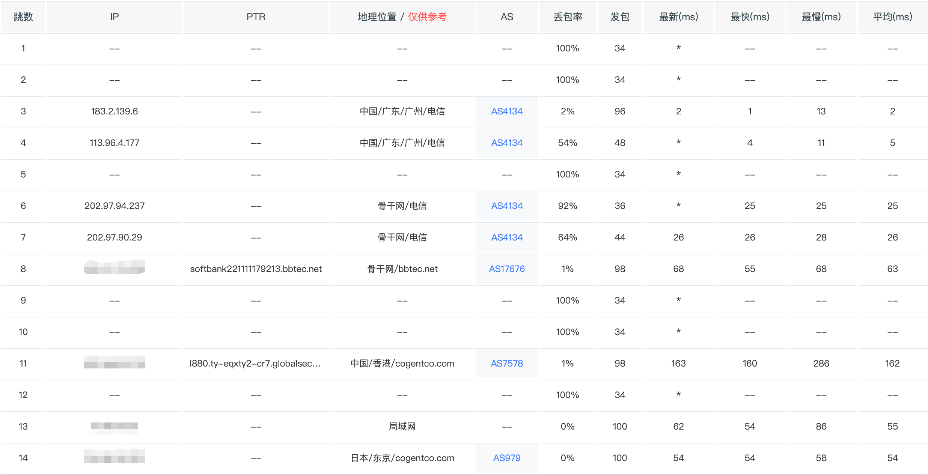The image size is (928, 475).
Task: Click the 平均(ms) column header
Action: 892,17
